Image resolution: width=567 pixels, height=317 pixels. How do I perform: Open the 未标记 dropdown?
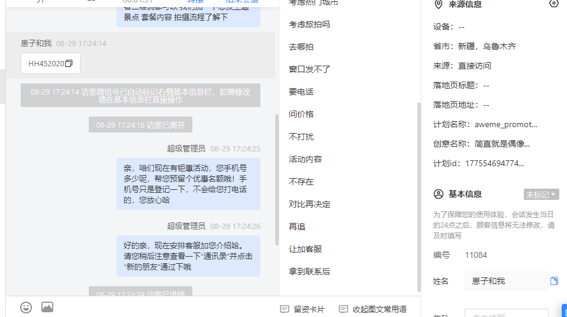click(542, 195)
